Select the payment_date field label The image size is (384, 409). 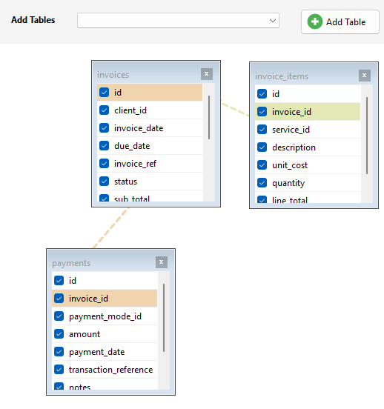96,352
